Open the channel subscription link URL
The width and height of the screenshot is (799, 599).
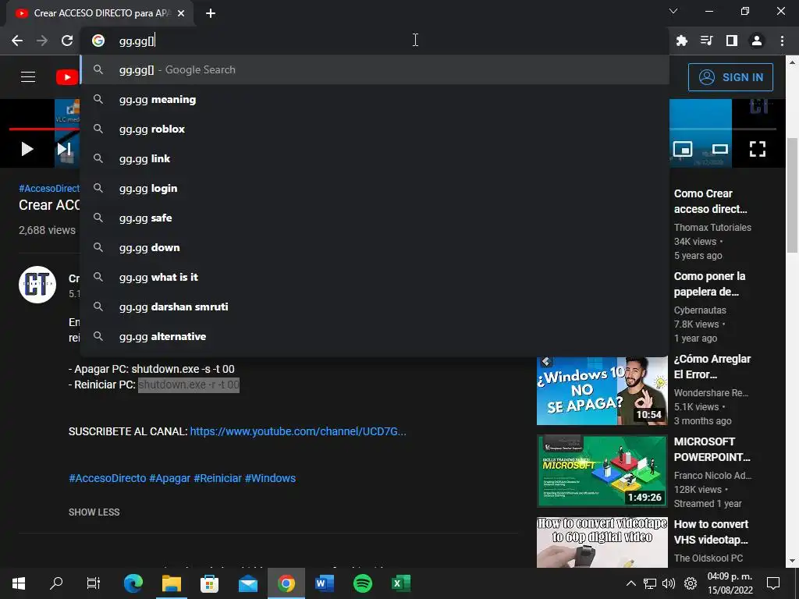(x=298, y=431)
